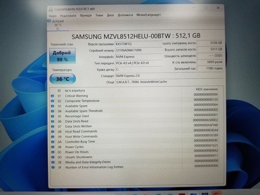Select the 'Power On Hours' attribute name

click(77, 152)
